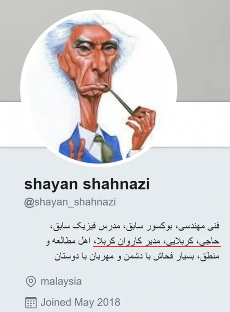
Task: Click the word فنی مهندسی in bio
Action: pos(200,227)
